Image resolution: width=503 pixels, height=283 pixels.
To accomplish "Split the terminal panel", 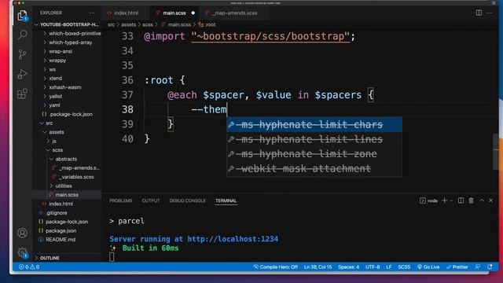I will [x=461, y=200].
